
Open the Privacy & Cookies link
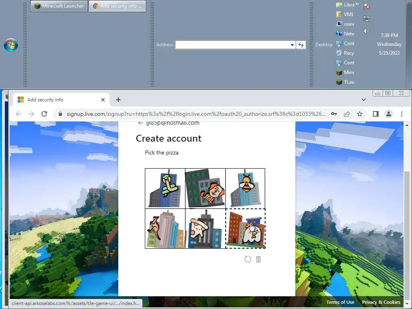(381, 302)
